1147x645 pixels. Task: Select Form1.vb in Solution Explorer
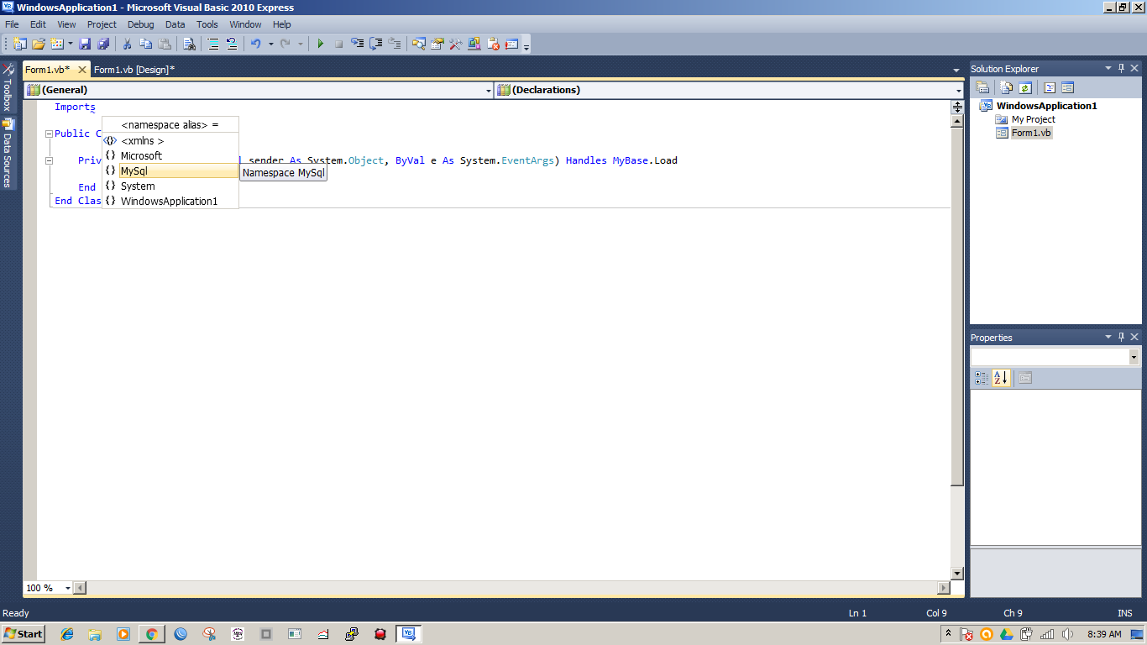(1024, 133)
